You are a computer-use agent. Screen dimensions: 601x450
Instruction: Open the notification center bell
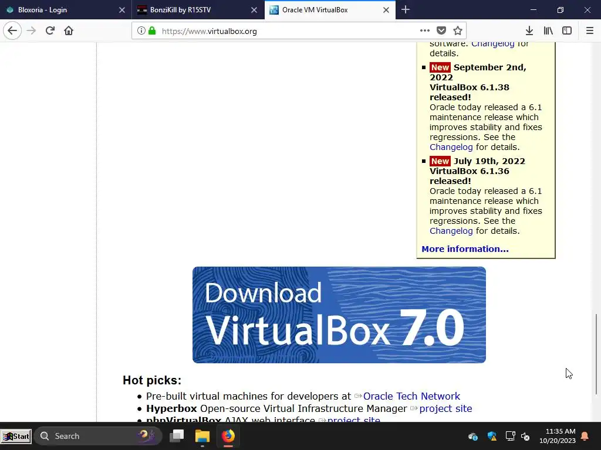tap(585, 436)
